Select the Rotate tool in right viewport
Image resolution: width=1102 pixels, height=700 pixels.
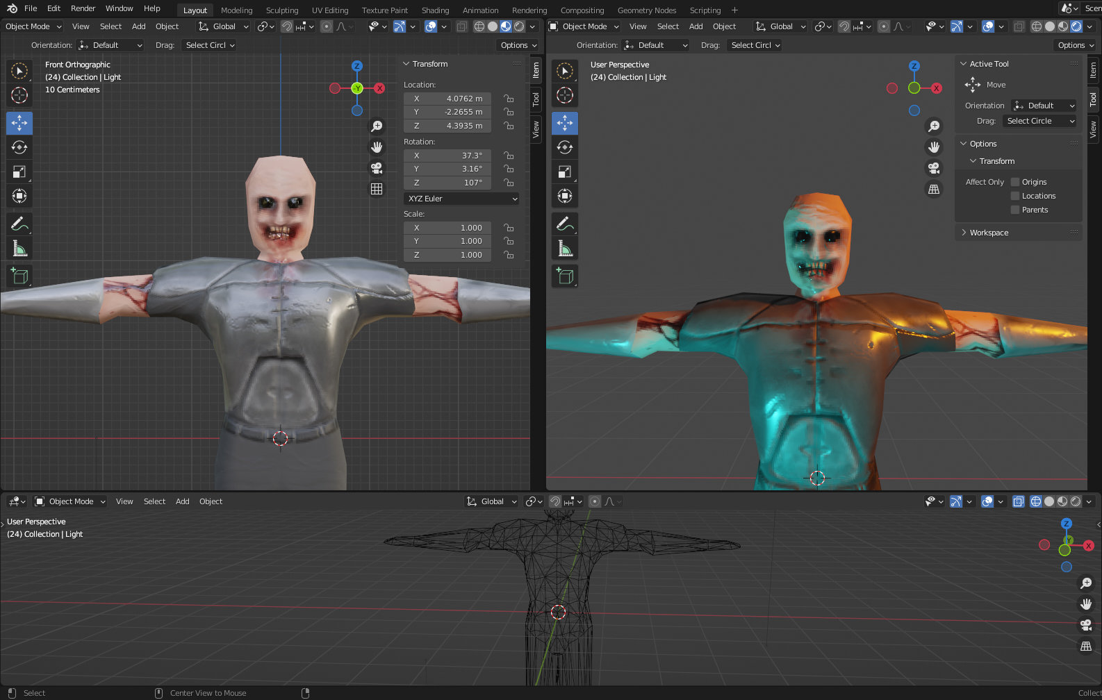coord(565,147)
